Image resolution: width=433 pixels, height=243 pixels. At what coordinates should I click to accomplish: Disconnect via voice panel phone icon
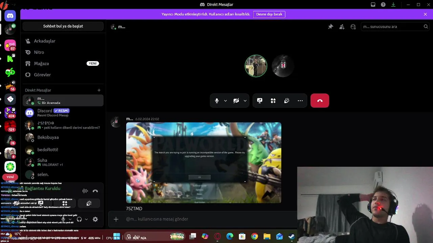[95, 191]
